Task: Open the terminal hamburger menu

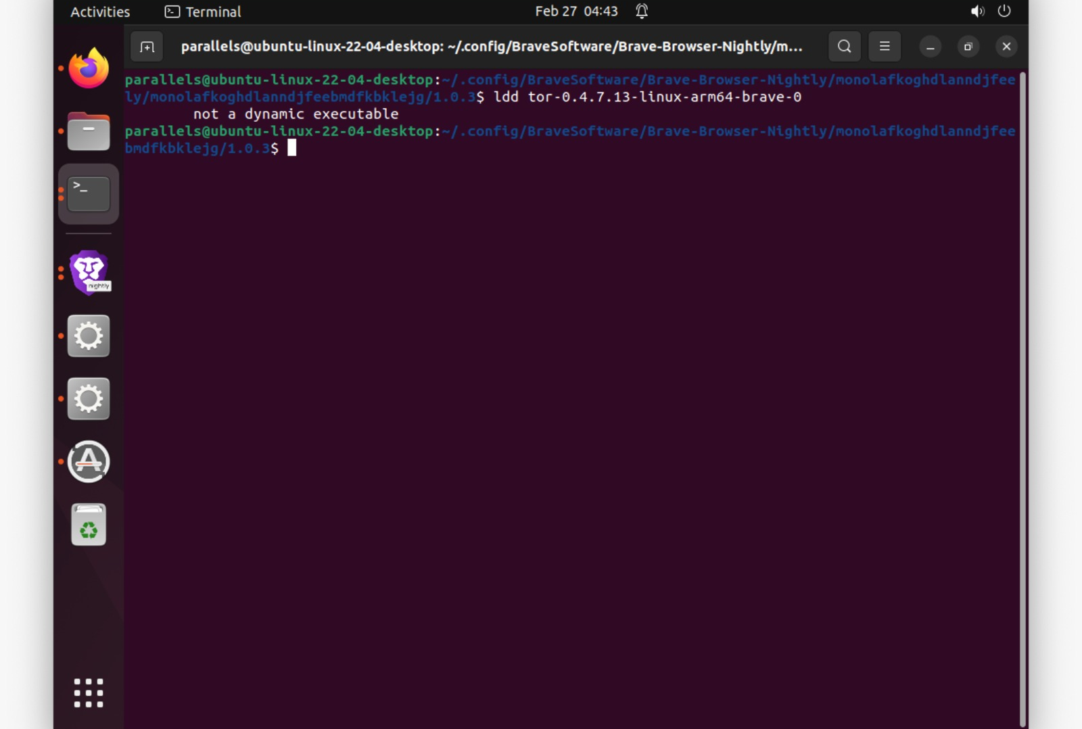Action: click(885, 46)
